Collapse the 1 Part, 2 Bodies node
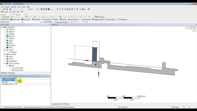 [4, 64]
